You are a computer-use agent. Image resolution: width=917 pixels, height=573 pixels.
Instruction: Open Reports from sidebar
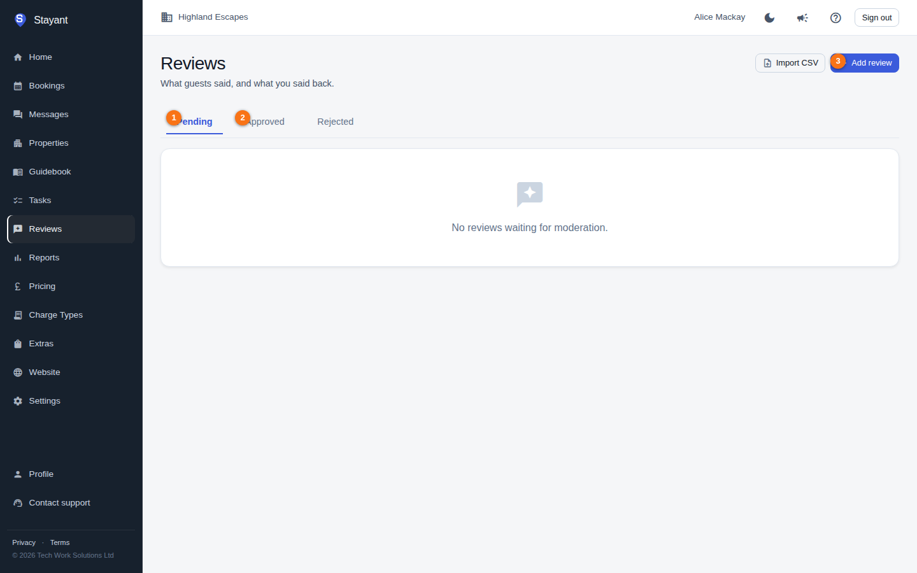(x=71, y=258)
